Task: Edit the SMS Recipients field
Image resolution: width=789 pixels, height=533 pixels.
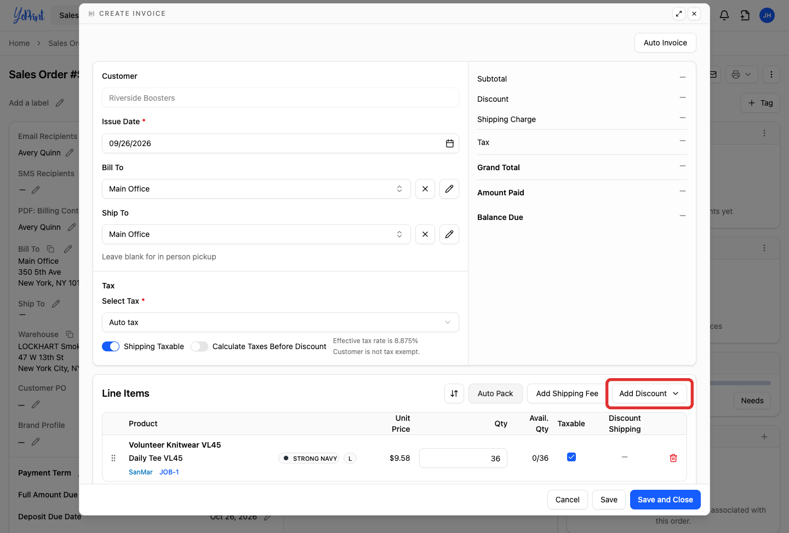Action: click(36, 190)
